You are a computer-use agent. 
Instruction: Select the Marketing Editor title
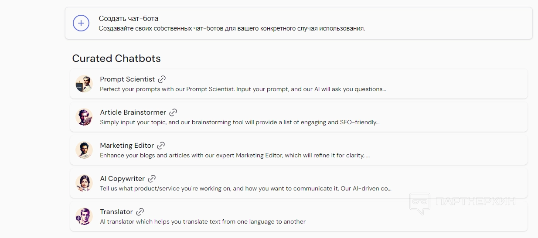(x=127, y=146)
